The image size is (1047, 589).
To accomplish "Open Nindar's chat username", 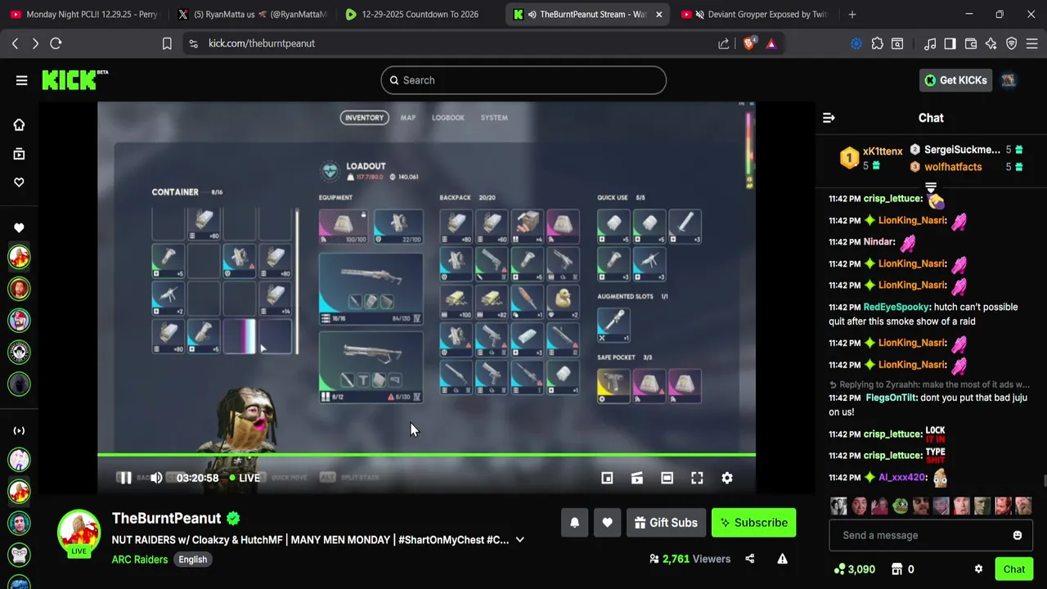I will pyautogui.click(x=879, y=242).
